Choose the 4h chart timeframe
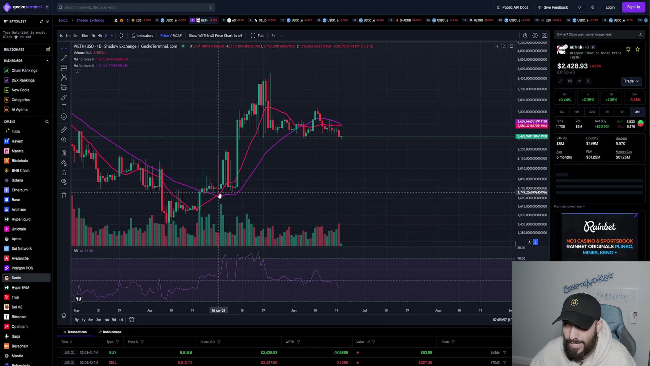Image resolution: width=650 pixels, height=366 pixels. pyautogui.click(x=100, y=35)
